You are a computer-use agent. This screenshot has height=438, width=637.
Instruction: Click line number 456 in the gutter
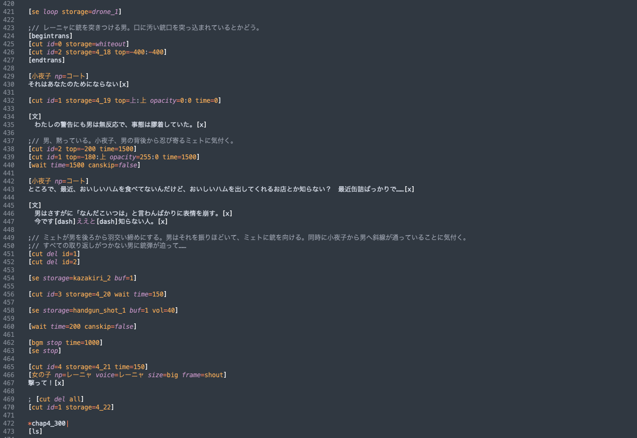coord(9,294)
